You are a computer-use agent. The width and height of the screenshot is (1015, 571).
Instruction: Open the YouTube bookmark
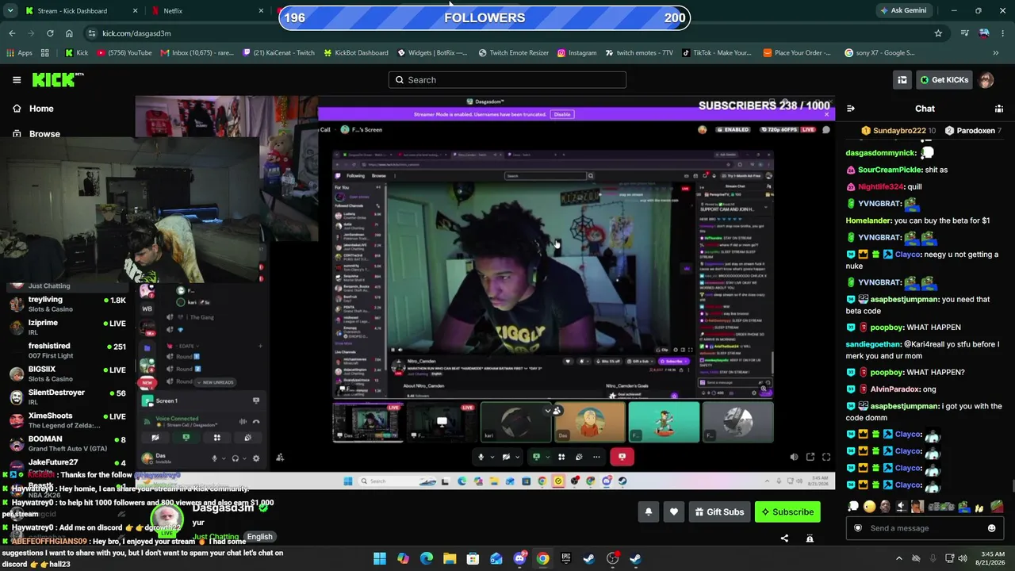point(124,53)
